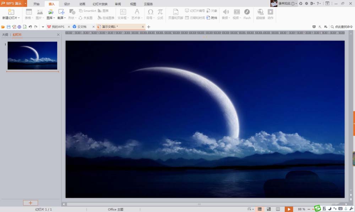Insert an Attachment (附件)
355x212 pixels.
(212, 18)
